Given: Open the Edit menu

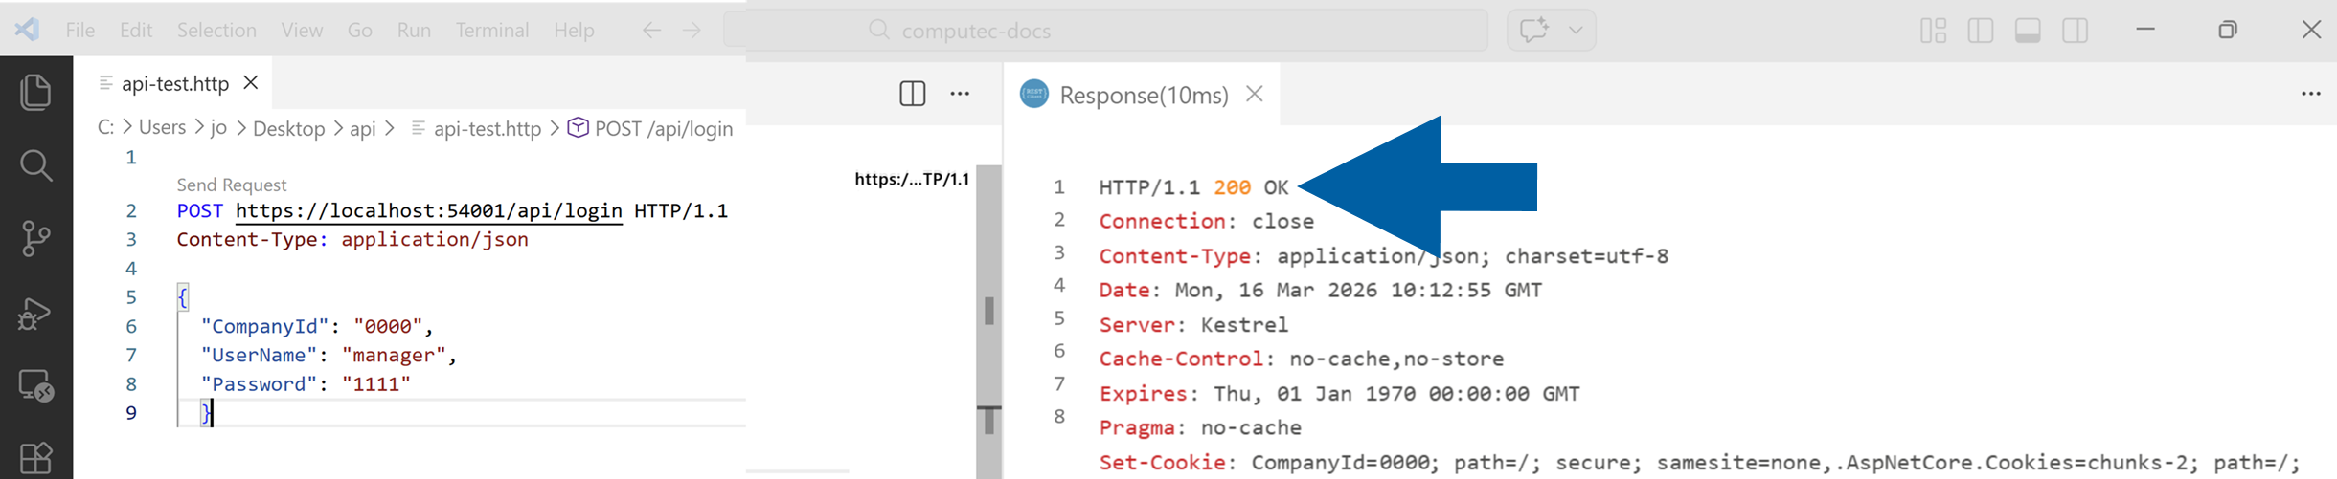Looking at the screenshot, I should (136, 31).
